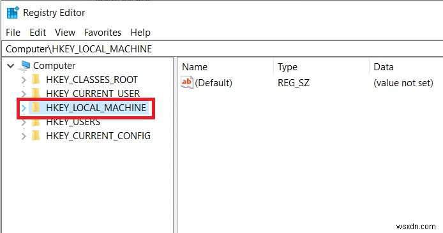
Task: Open the View menu
Action: coord(65,33)
